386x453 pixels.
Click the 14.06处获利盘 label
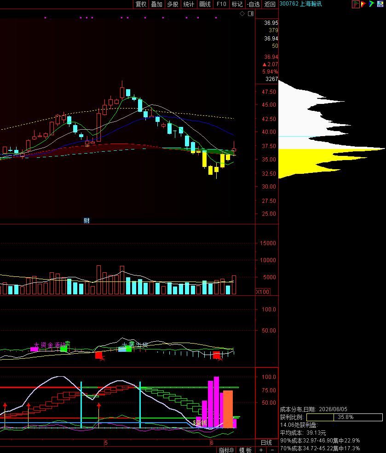pos(299,425)
